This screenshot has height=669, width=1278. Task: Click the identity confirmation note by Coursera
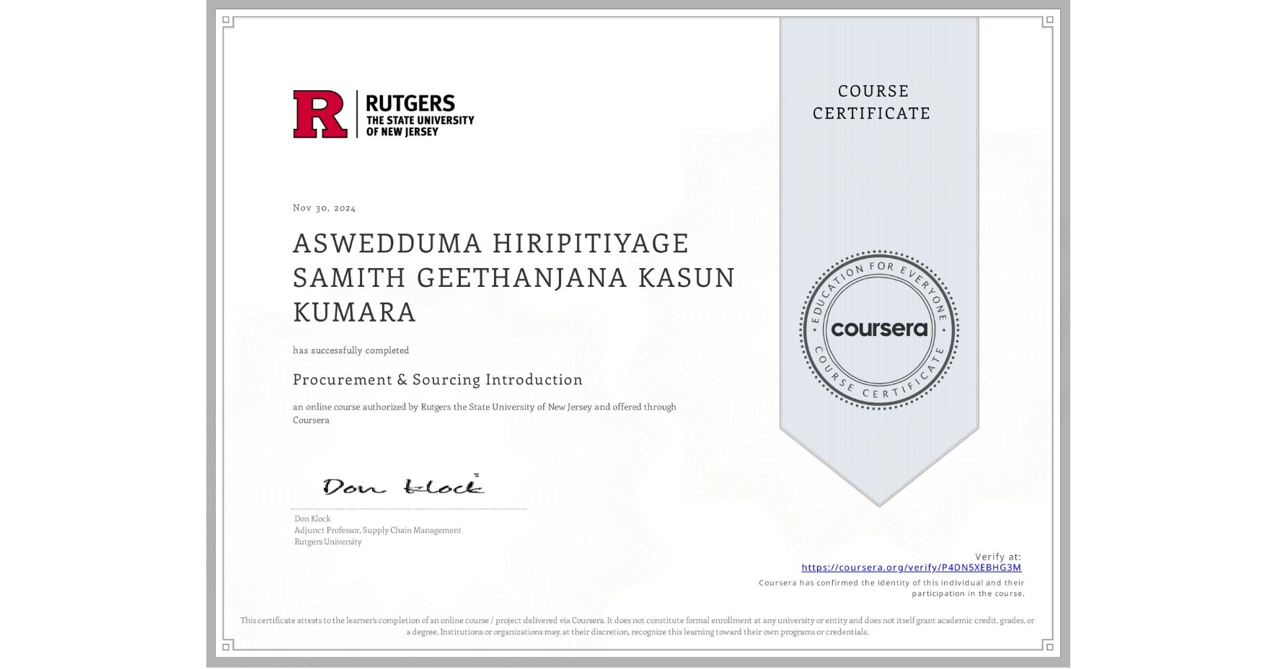coord(891,588)
